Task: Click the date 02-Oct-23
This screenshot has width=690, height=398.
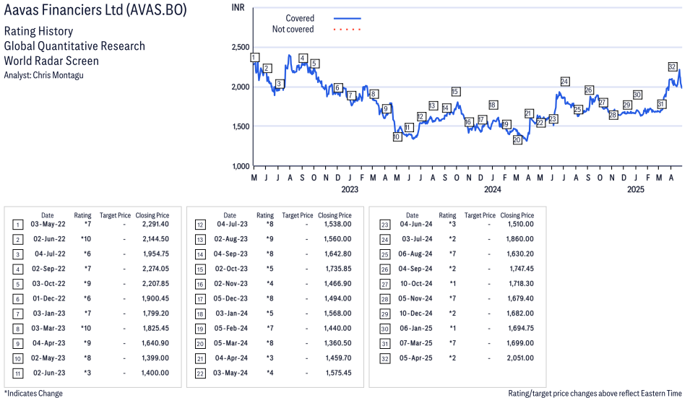Action: [x=231, y=269]
